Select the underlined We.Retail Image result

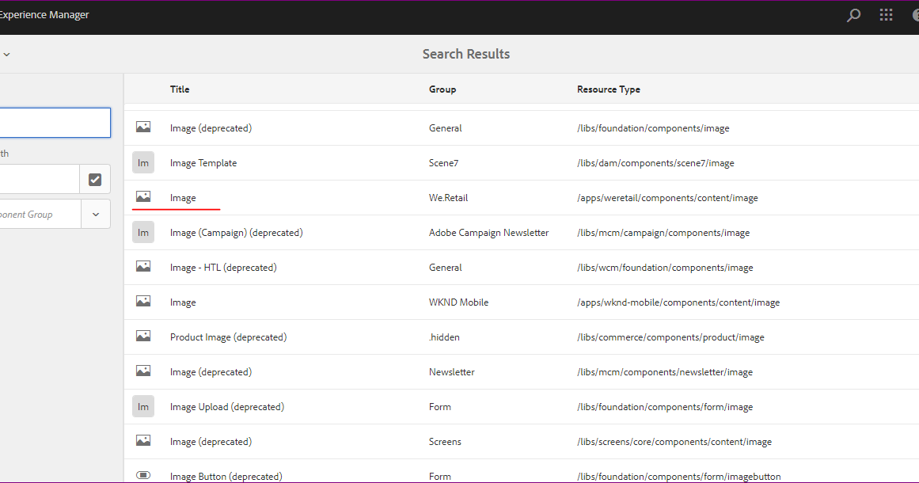coord(183,197)
